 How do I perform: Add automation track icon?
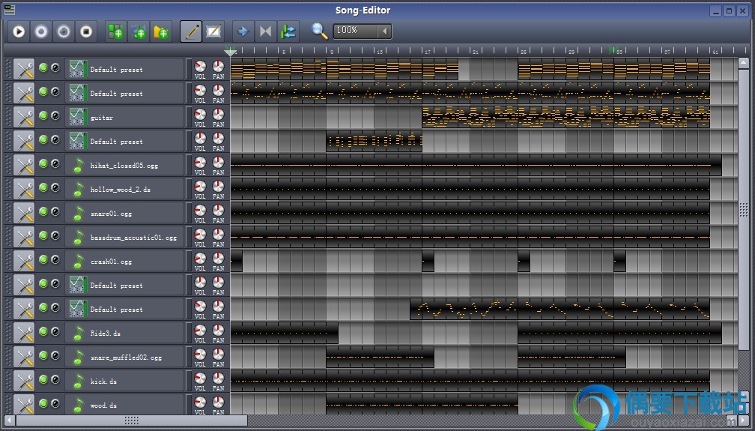point(161,31)
